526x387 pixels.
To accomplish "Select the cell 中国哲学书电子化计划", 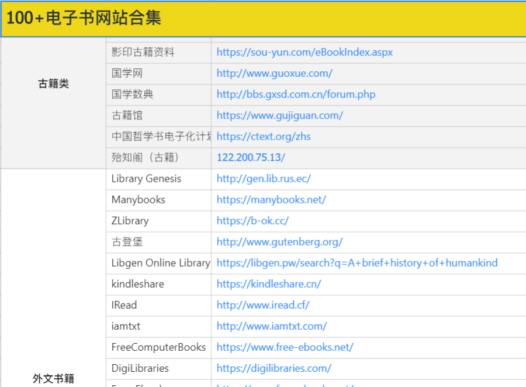I will click(x=158, y=137).
